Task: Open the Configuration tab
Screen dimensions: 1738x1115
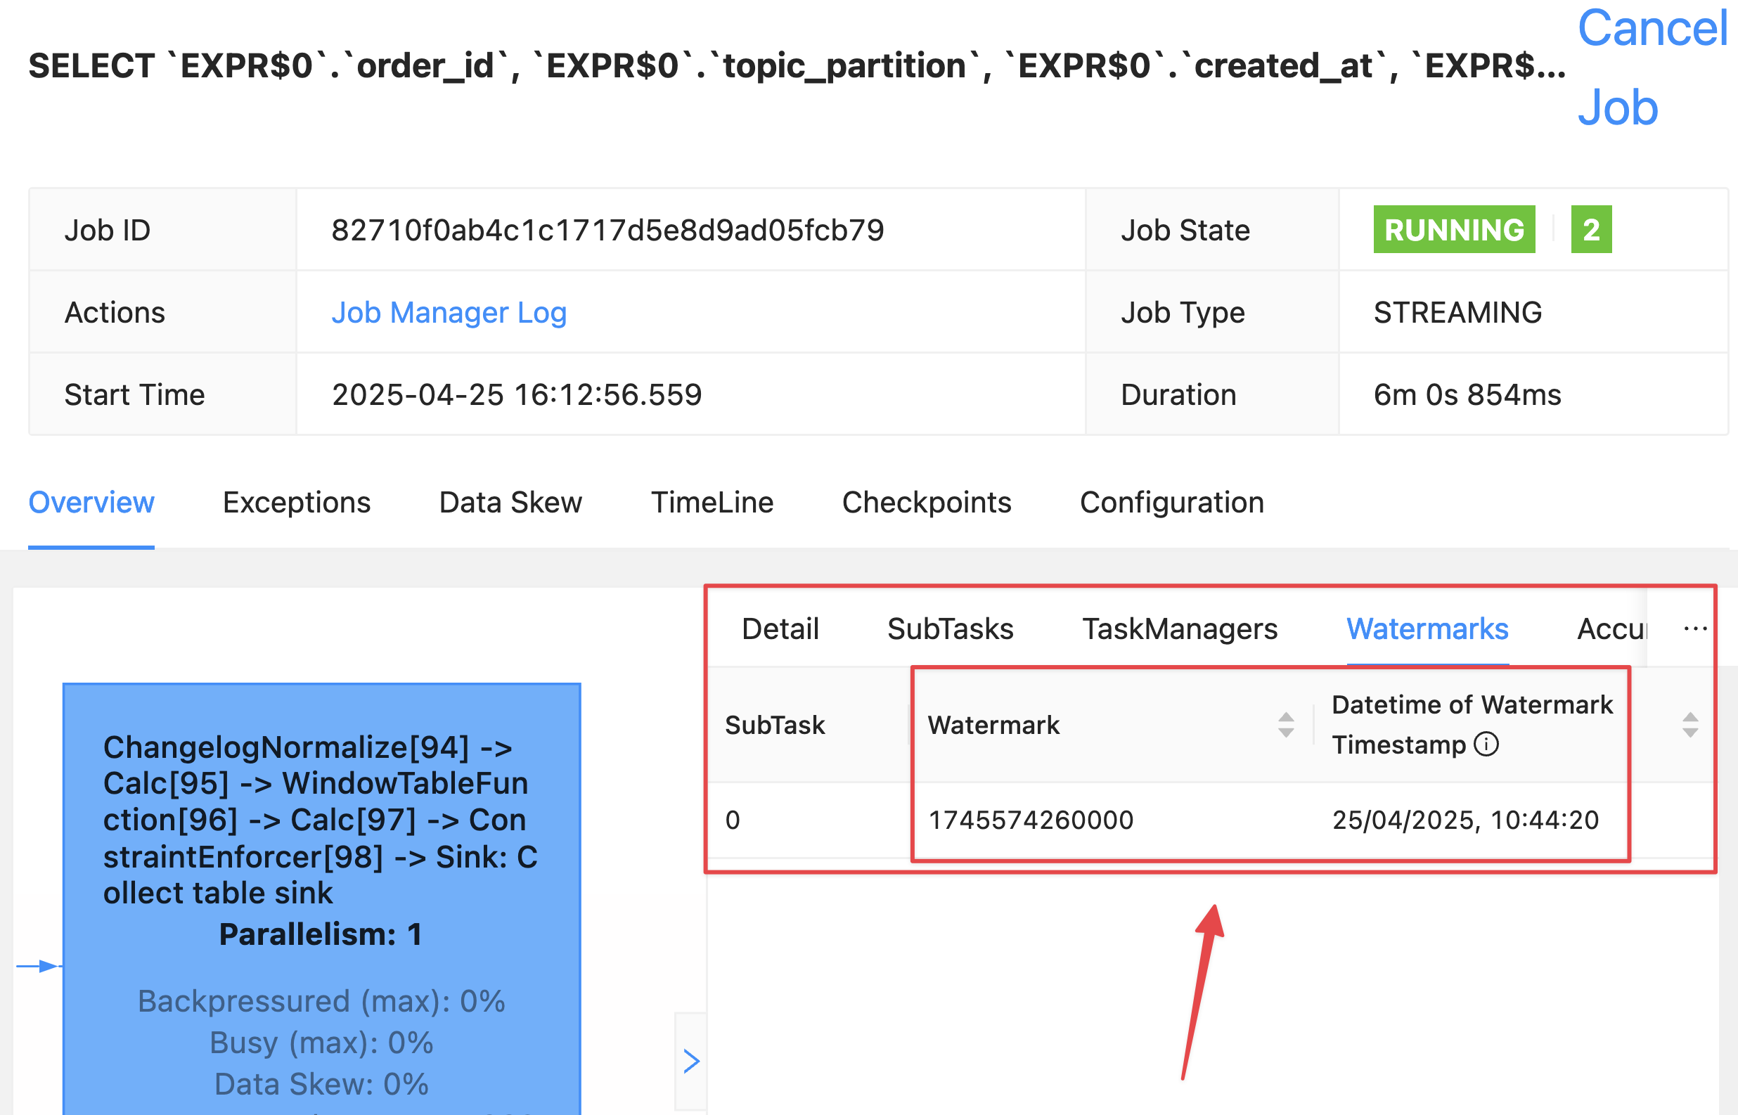Action: [x=1171, y=503]
